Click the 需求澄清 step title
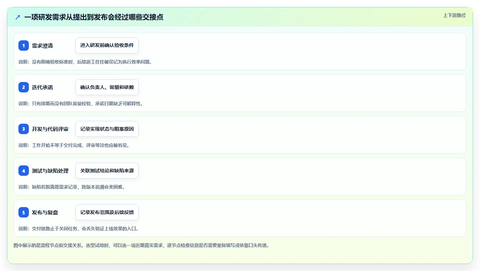The height and width of the screenshot is (271, 480). click(x=42, y=46)
